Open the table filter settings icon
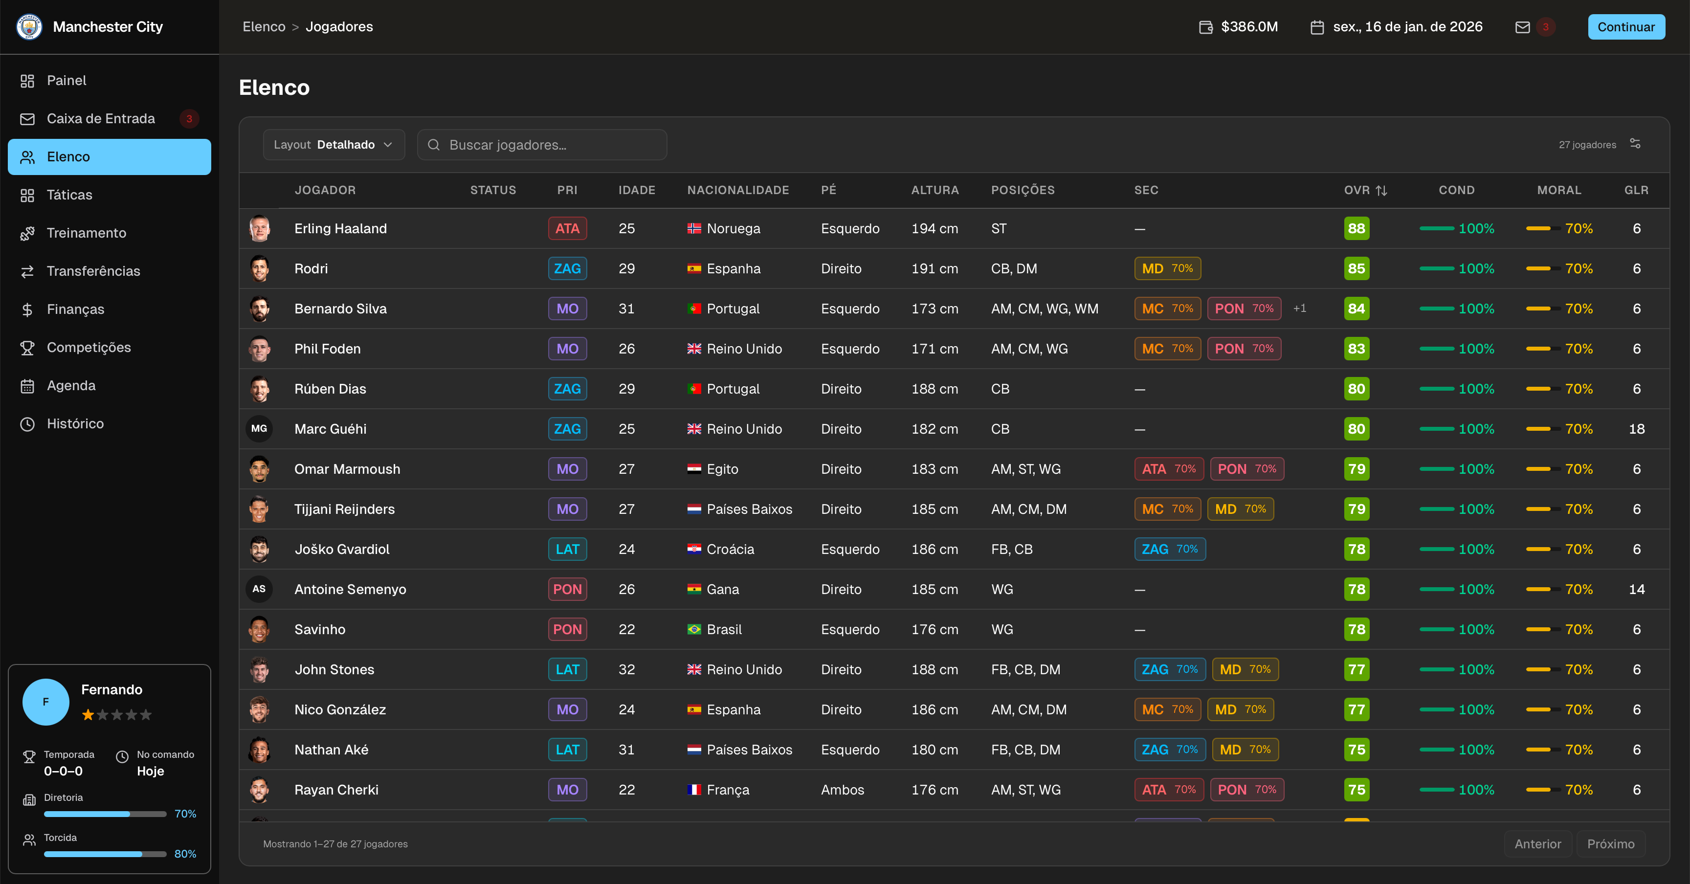Image resolution: width=1690 pixels, height=884 pixels. click(x=1635, y=144)
